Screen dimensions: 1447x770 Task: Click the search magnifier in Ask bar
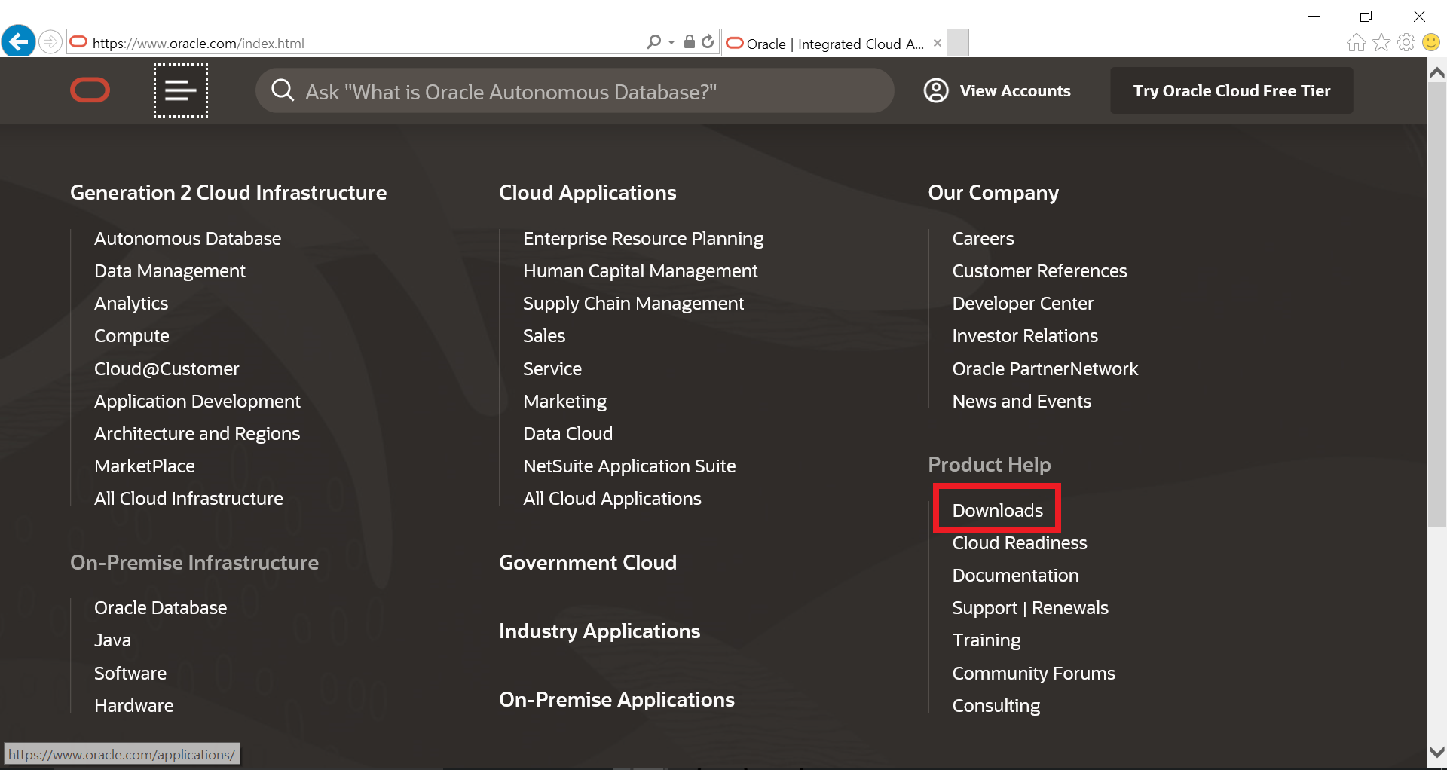click(283, 91)
